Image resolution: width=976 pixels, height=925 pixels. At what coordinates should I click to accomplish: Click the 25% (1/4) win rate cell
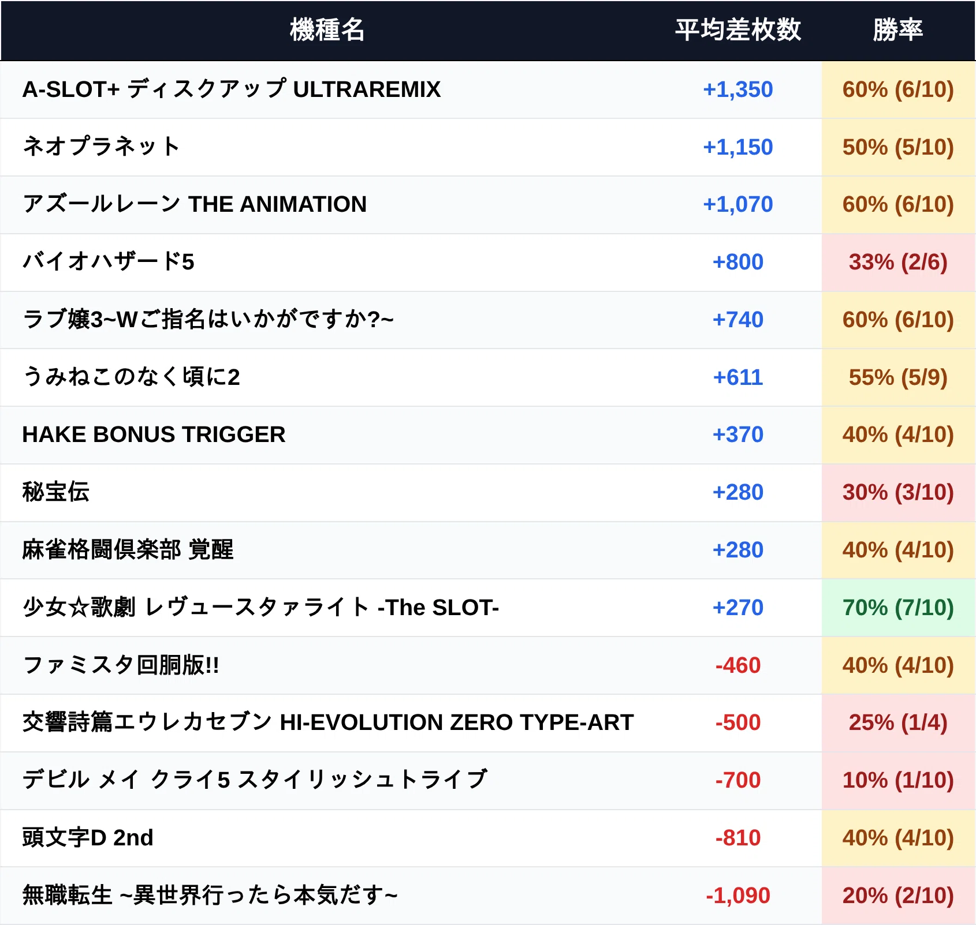click(x=898, y=722)
